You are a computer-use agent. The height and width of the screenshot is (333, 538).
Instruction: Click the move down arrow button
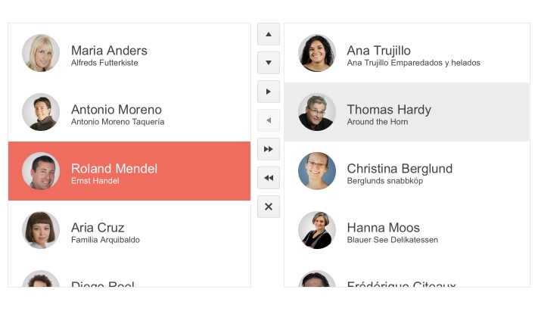269,63
